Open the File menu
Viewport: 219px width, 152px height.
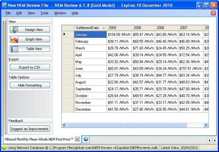point(8,13)
